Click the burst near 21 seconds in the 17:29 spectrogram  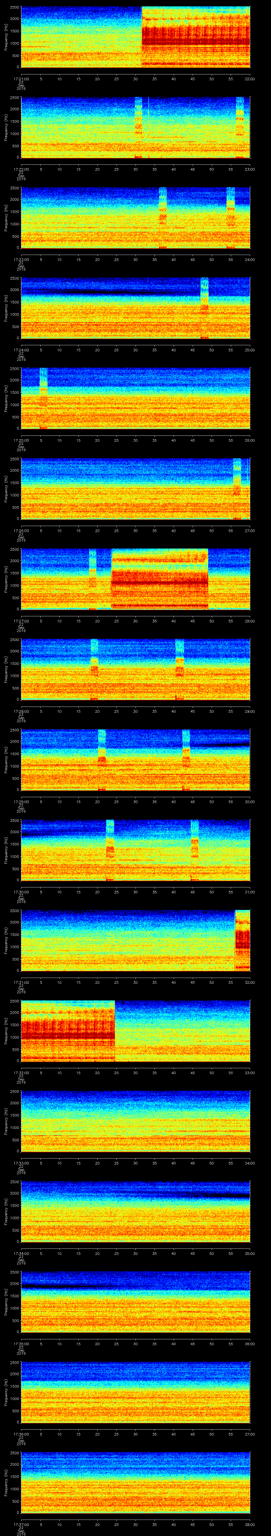tap(102, 759)
